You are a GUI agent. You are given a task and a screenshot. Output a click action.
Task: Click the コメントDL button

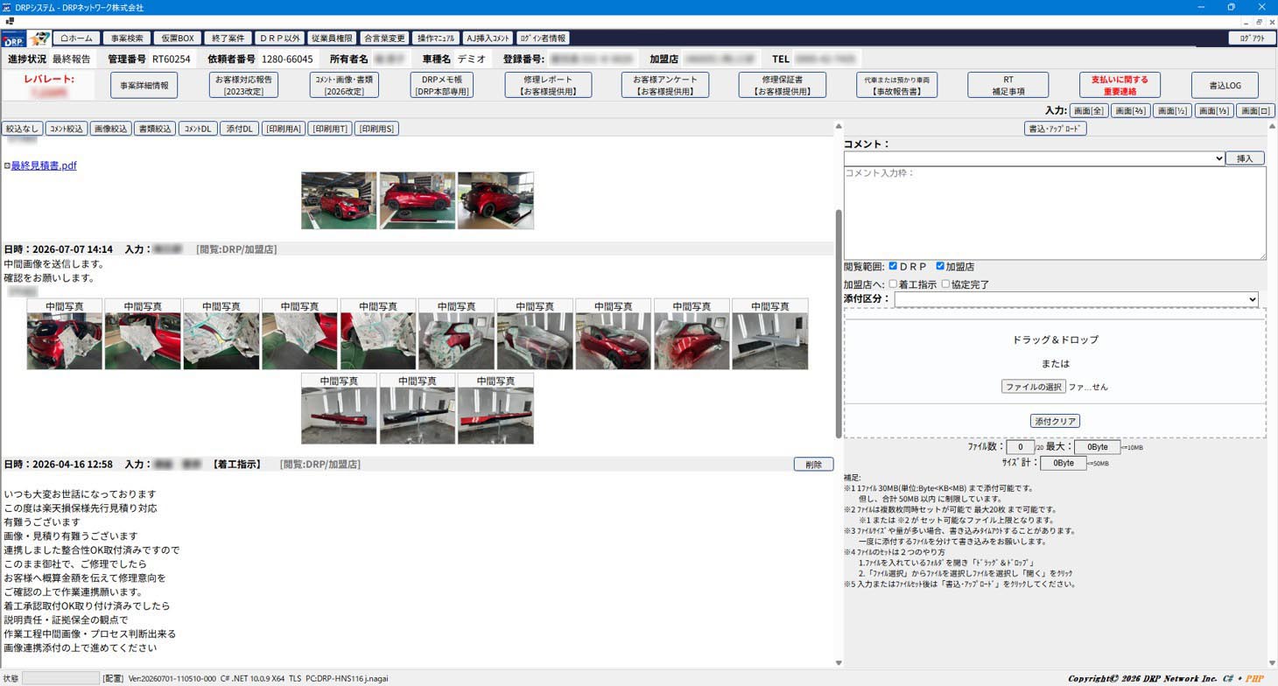click(198, 129)
